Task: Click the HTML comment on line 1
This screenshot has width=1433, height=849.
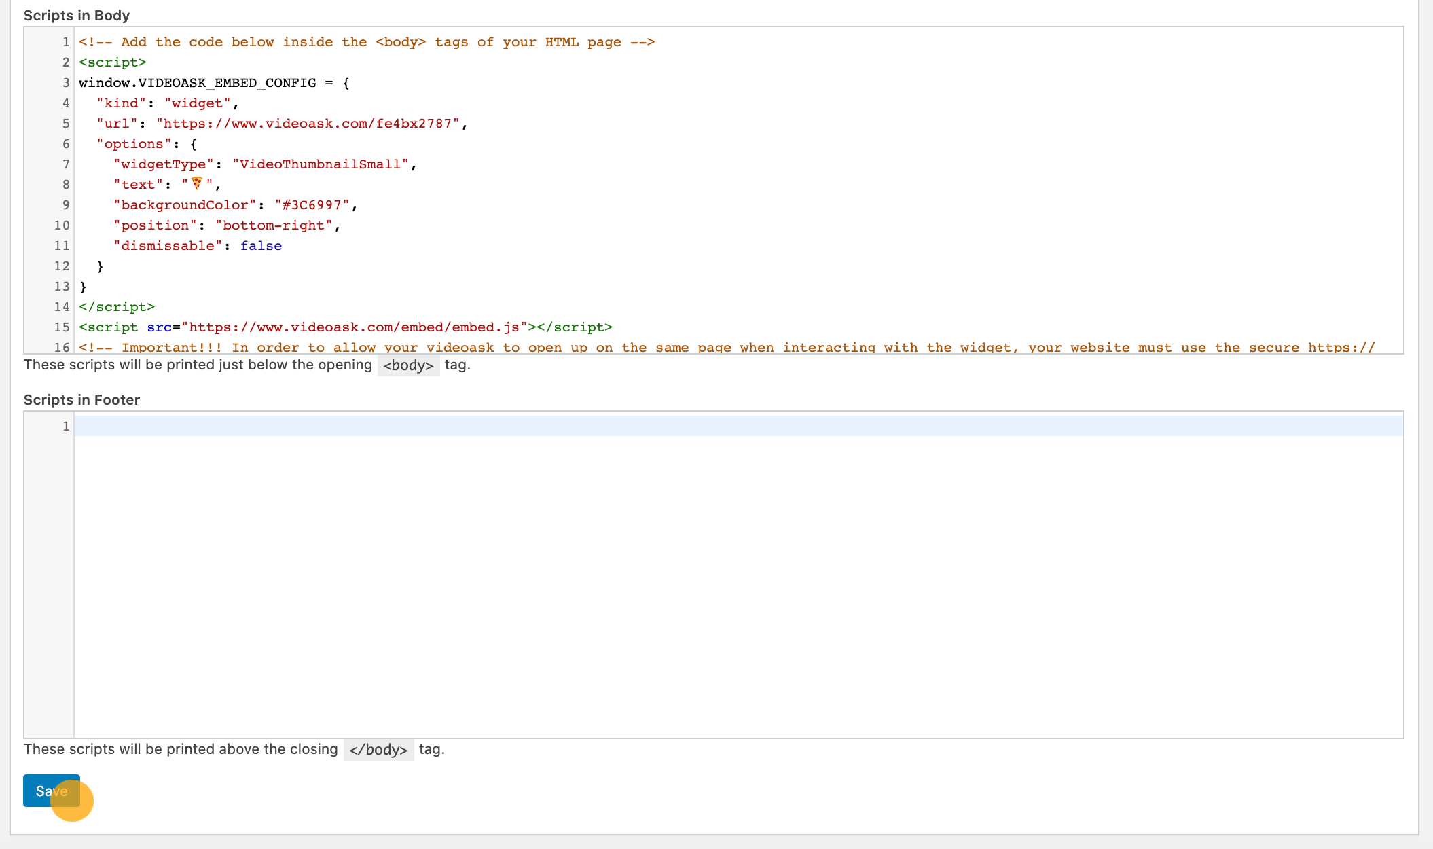Action: (x=367, y=42)
